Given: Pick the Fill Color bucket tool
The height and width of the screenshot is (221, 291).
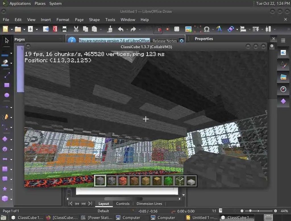Looking at the screenshot, I should 5,63.
